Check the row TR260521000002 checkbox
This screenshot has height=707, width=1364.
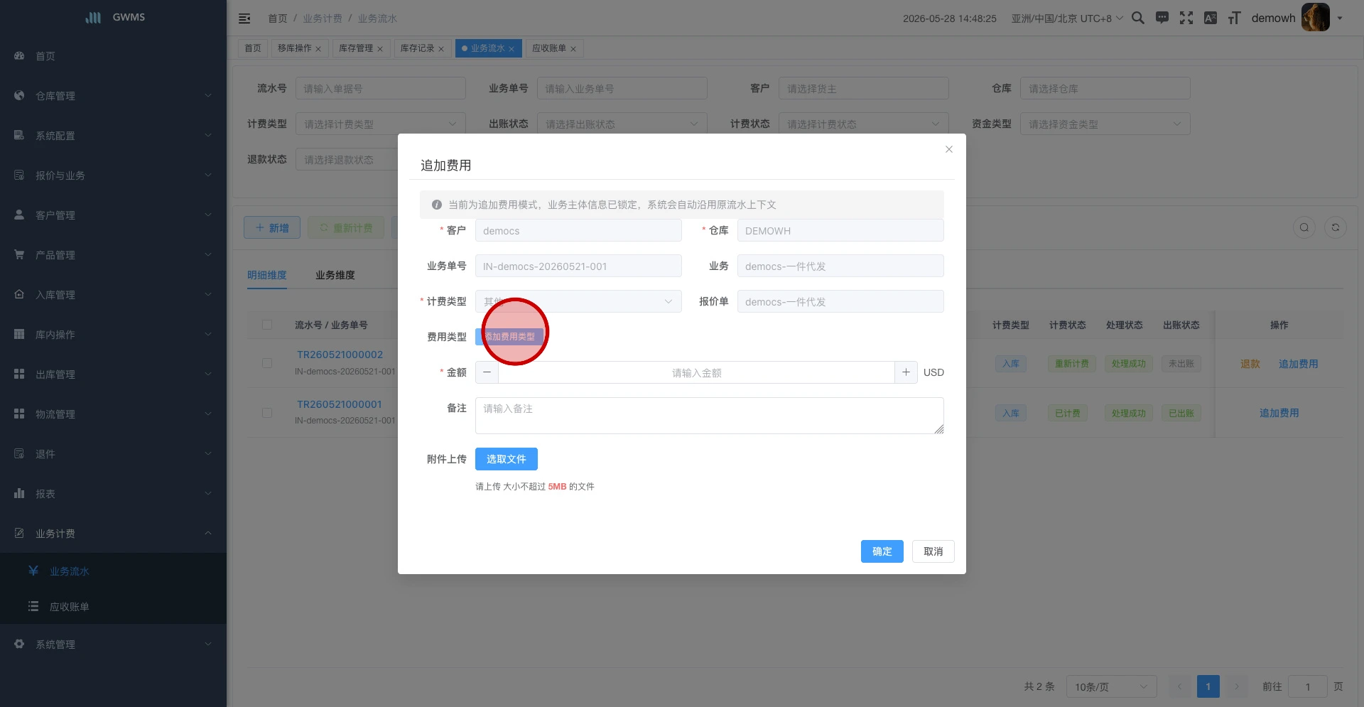(x=267, y=363)
